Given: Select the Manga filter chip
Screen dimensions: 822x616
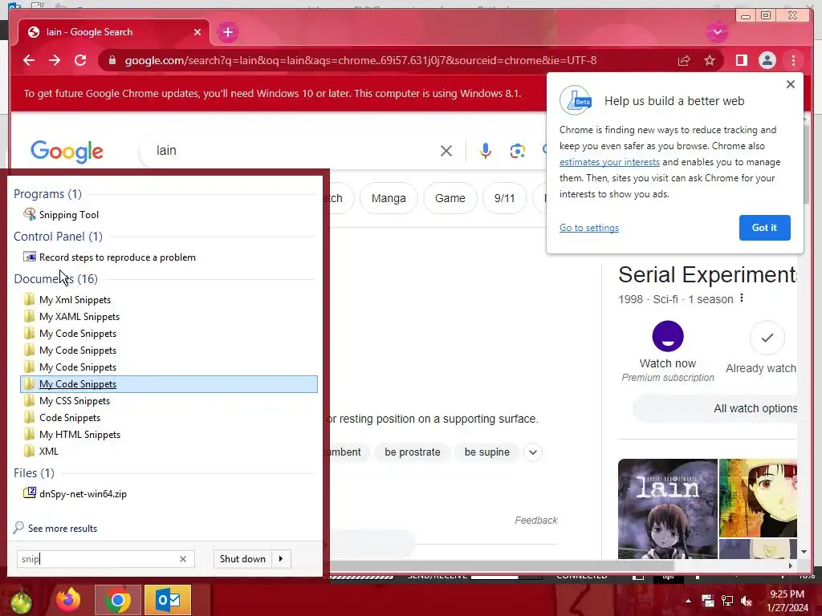Looking at the screenshot, I should click(389, 199).
